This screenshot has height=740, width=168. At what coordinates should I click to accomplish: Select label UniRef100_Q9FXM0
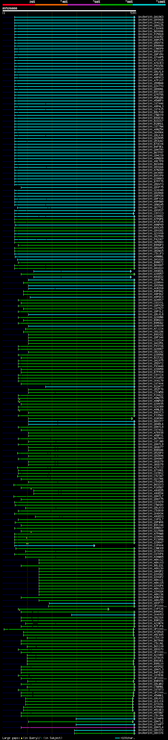click(x=151, y=54)
